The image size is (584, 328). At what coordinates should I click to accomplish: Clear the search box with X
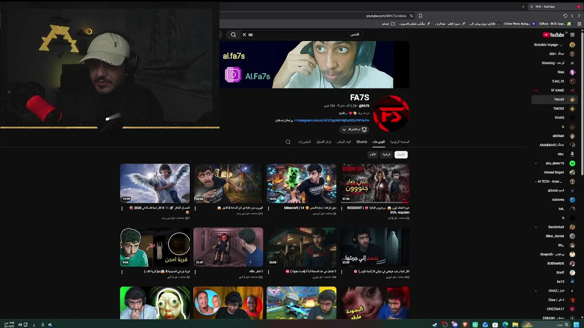click(x=244, y=35)
